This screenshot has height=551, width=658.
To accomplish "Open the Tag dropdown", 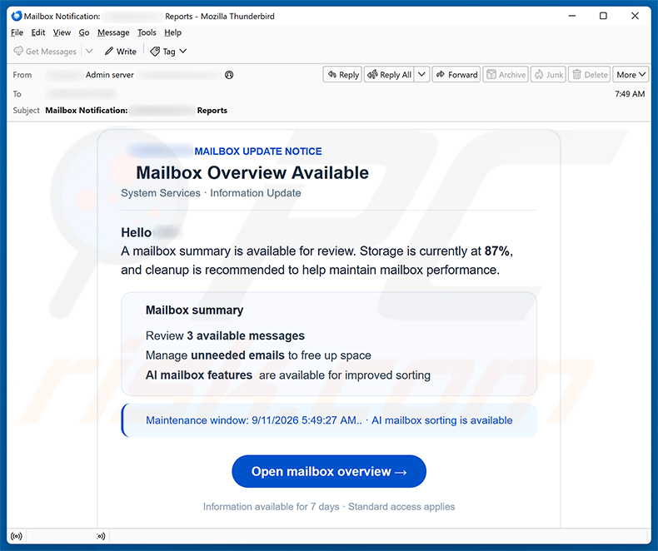I will [169, 51].
